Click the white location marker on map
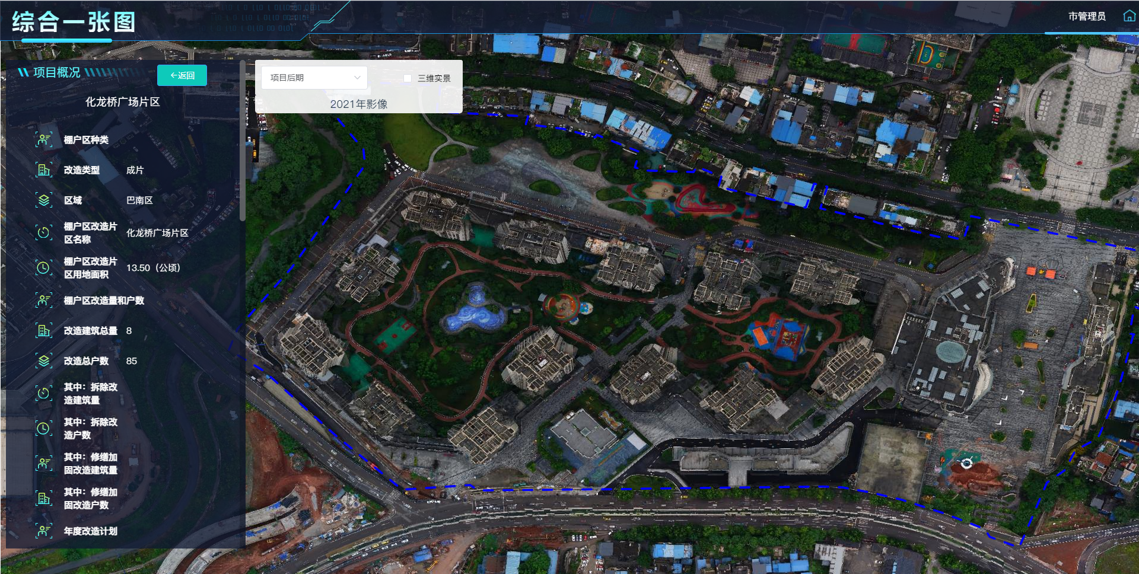The image size is (1139, 574). (x=967, y=463)
